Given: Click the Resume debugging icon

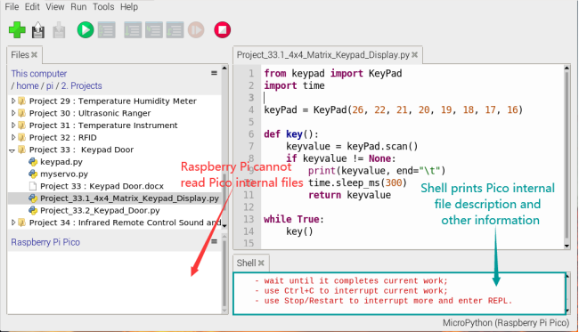Looking at the screenshot, I should [196, 30].
